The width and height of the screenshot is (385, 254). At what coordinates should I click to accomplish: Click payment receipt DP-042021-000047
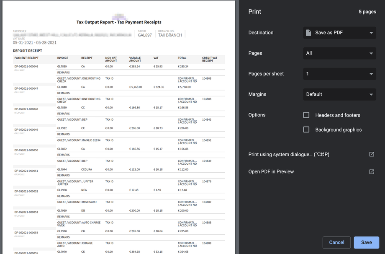tap(26, 88)
